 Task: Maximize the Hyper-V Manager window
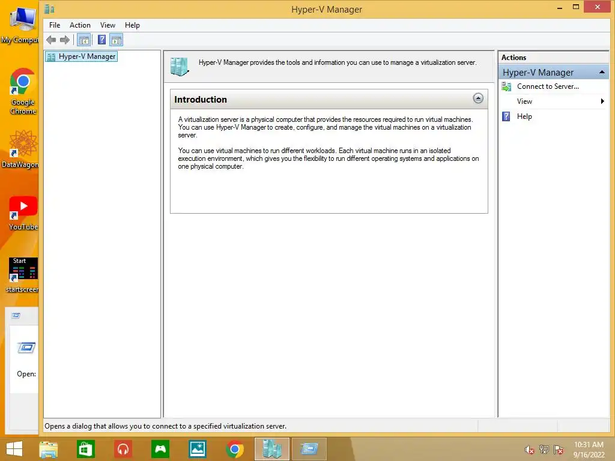click(x=576, y=7)
